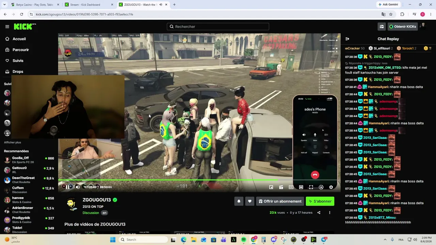Screen dimensions: 436x245
Task: Open the Chrome three-dot menu
Action: pos(431,14)
